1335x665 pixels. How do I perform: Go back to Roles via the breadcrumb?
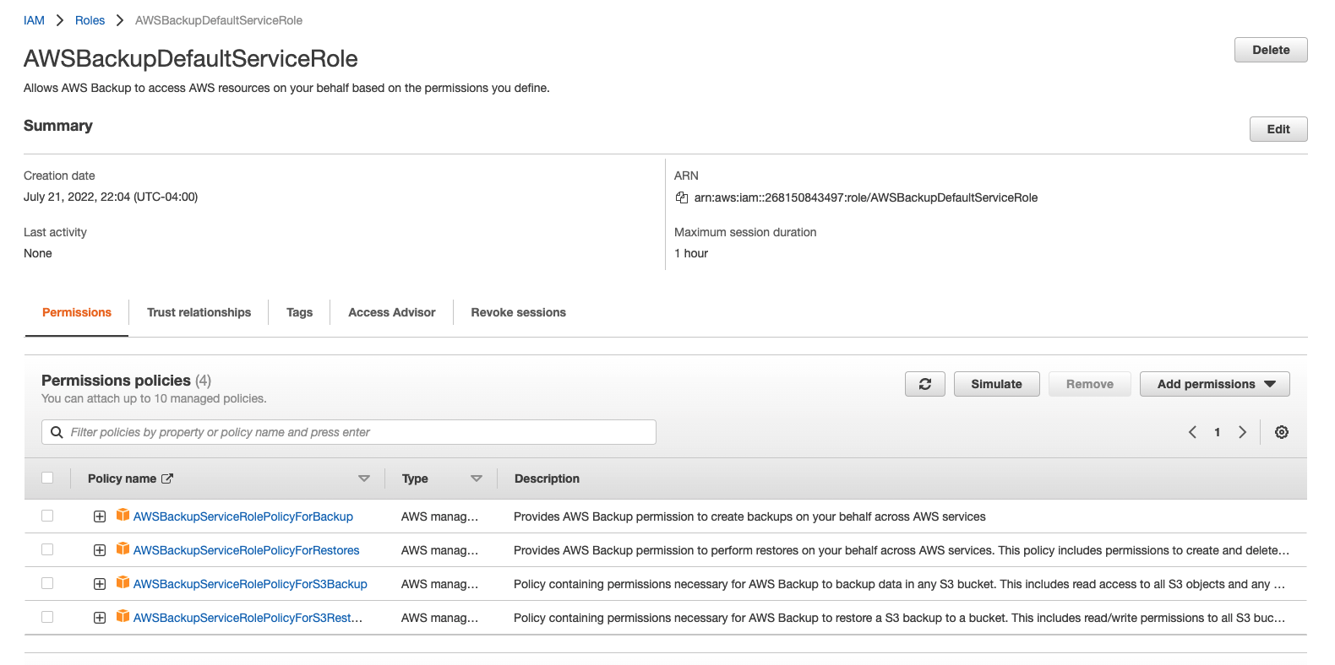pos(90,20)
